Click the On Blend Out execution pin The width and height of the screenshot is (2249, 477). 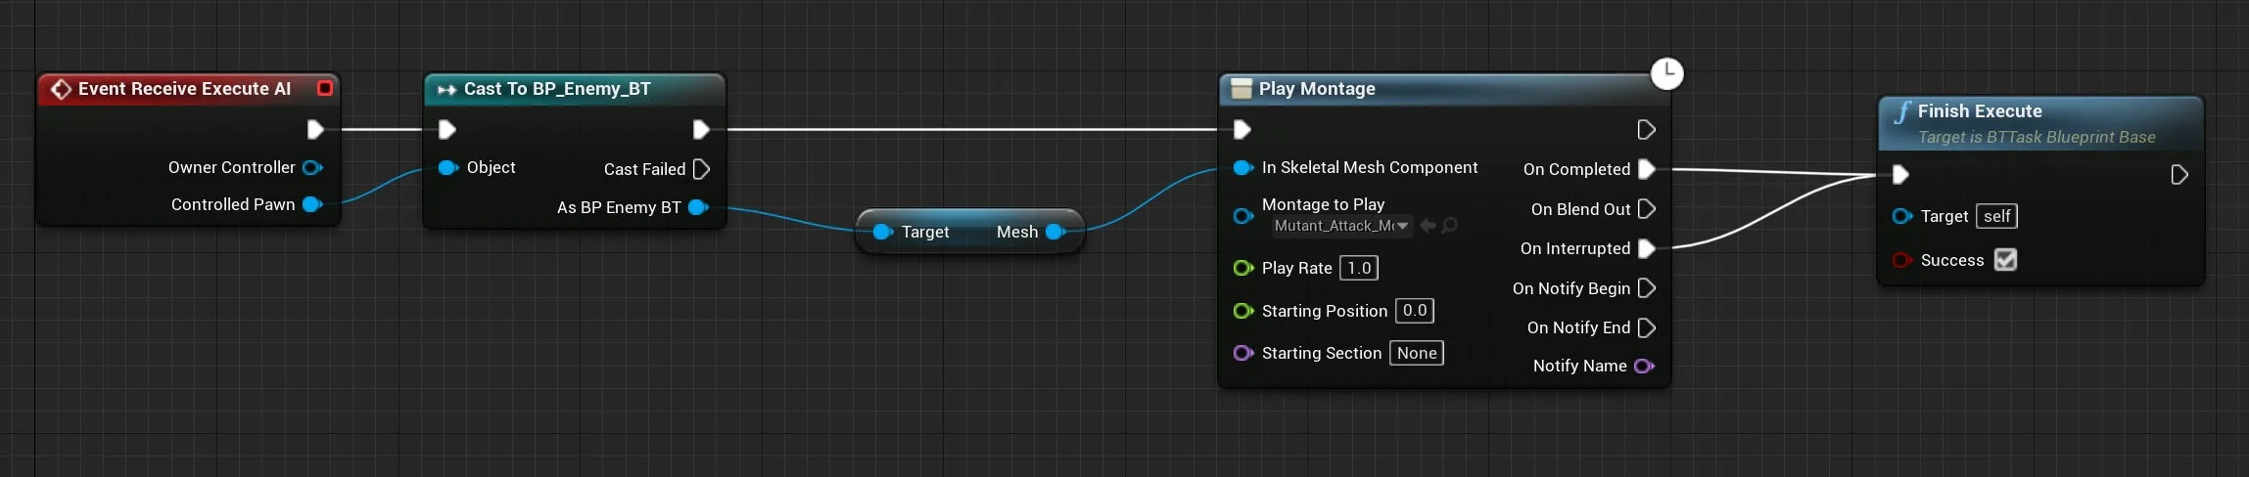click(1646, 209)
